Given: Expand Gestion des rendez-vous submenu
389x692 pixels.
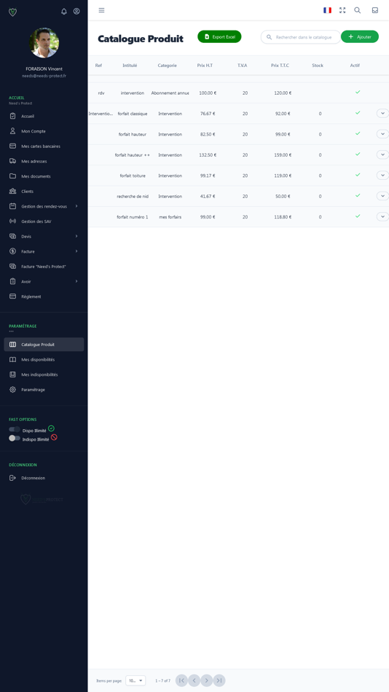Looking at the screenshot, I should pos(43,206).
